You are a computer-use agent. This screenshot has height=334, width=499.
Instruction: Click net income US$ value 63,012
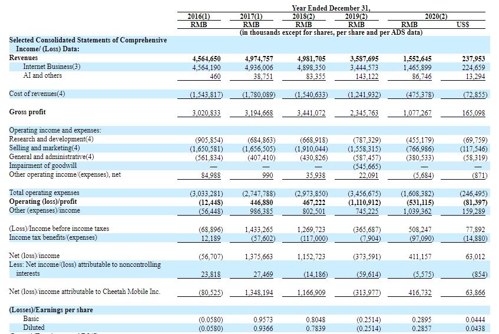(x=475, y=257)
